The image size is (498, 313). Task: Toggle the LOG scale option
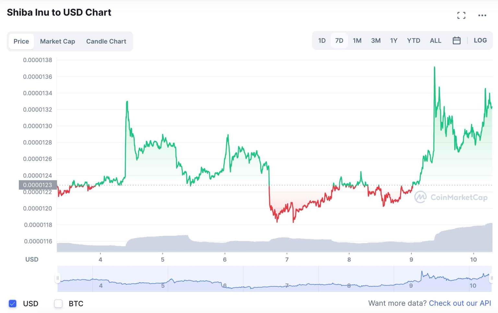click(x=480, y=40)
